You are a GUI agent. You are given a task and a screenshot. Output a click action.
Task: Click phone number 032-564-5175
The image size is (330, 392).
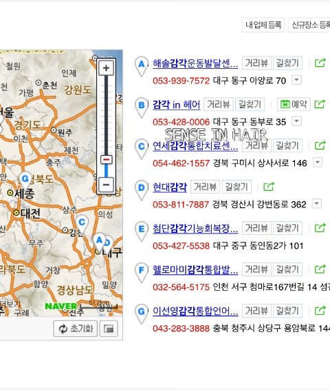pyautogui.click(x=181, y=287)
